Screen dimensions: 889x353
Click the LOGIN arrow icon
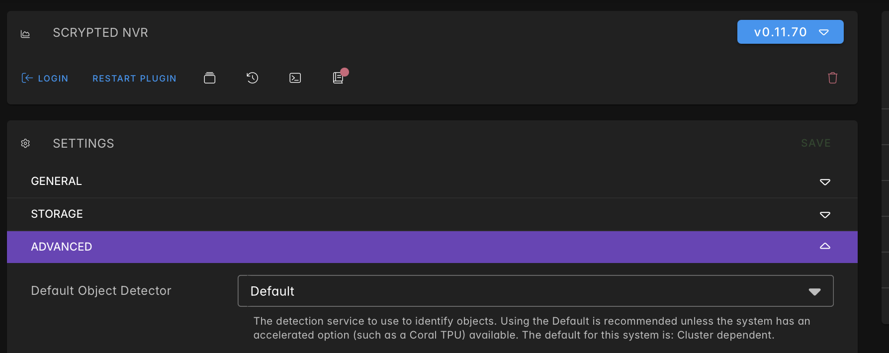click(27, 78)
